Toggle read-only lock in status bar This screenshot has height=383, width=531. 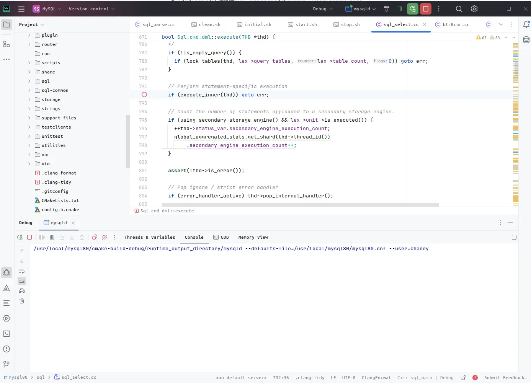[463, 378]
